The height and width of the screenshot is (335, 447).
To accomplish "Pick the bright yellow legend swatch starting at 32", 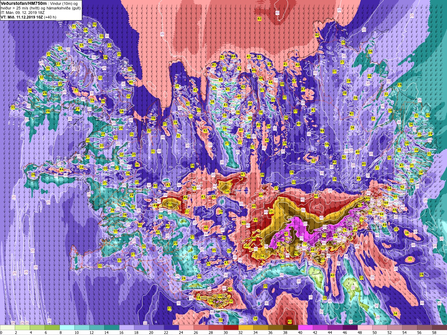I will tap(246, 328).
